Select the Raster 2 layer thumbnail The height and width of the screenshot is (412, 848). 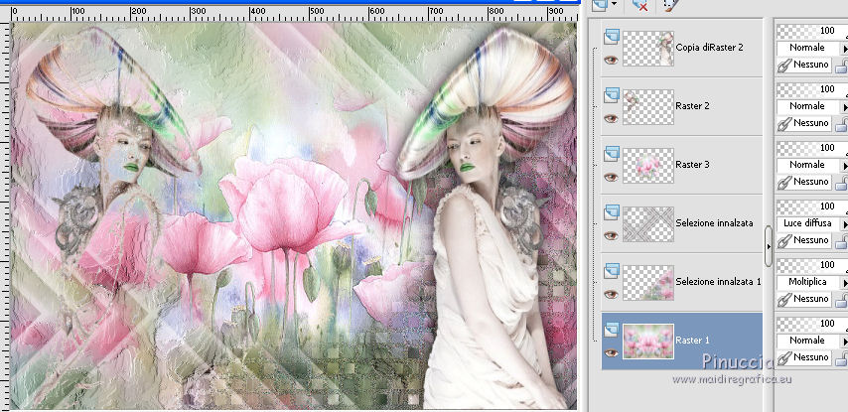[x=648, y=106]
